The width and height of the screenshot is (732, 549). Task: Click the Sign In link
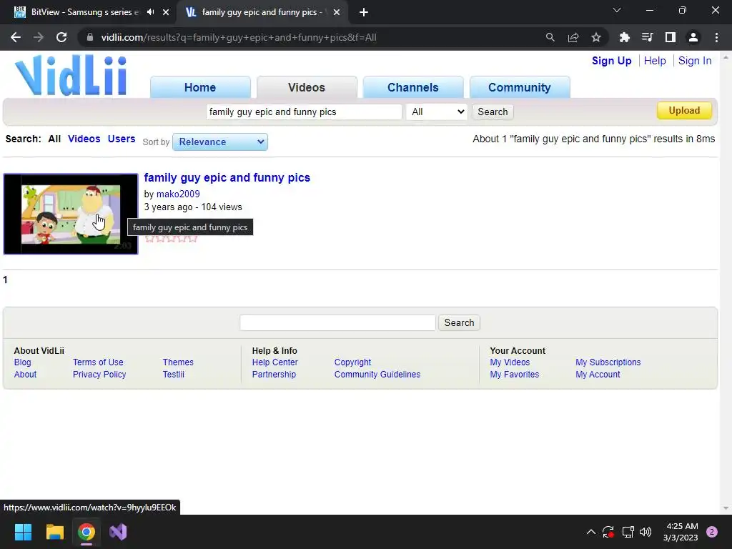click(x=695, y=61)
